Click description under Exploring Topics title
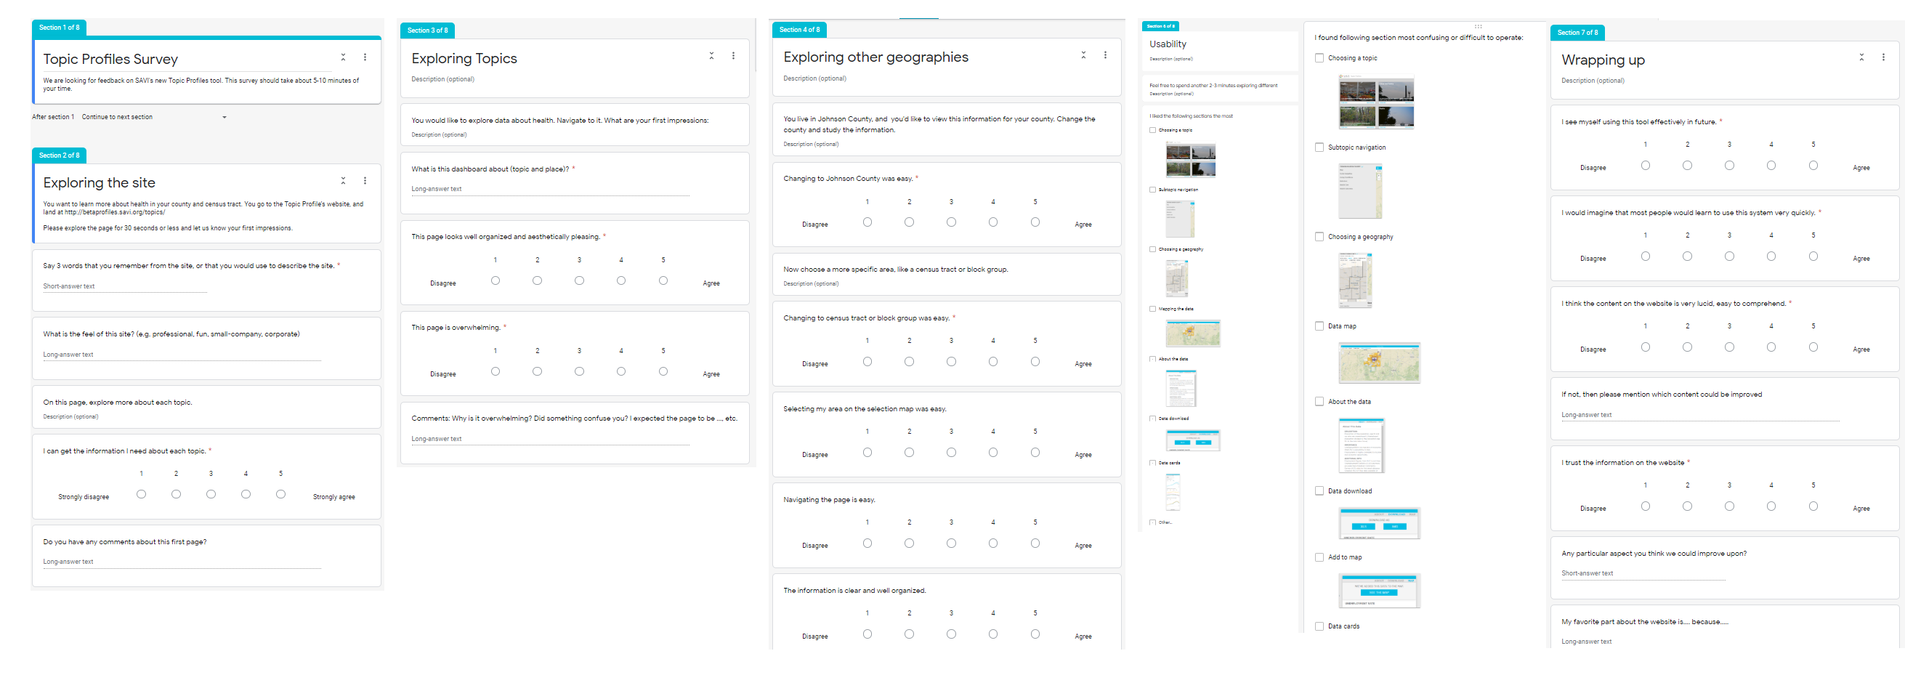1913x683 pixels. point(442,79)
